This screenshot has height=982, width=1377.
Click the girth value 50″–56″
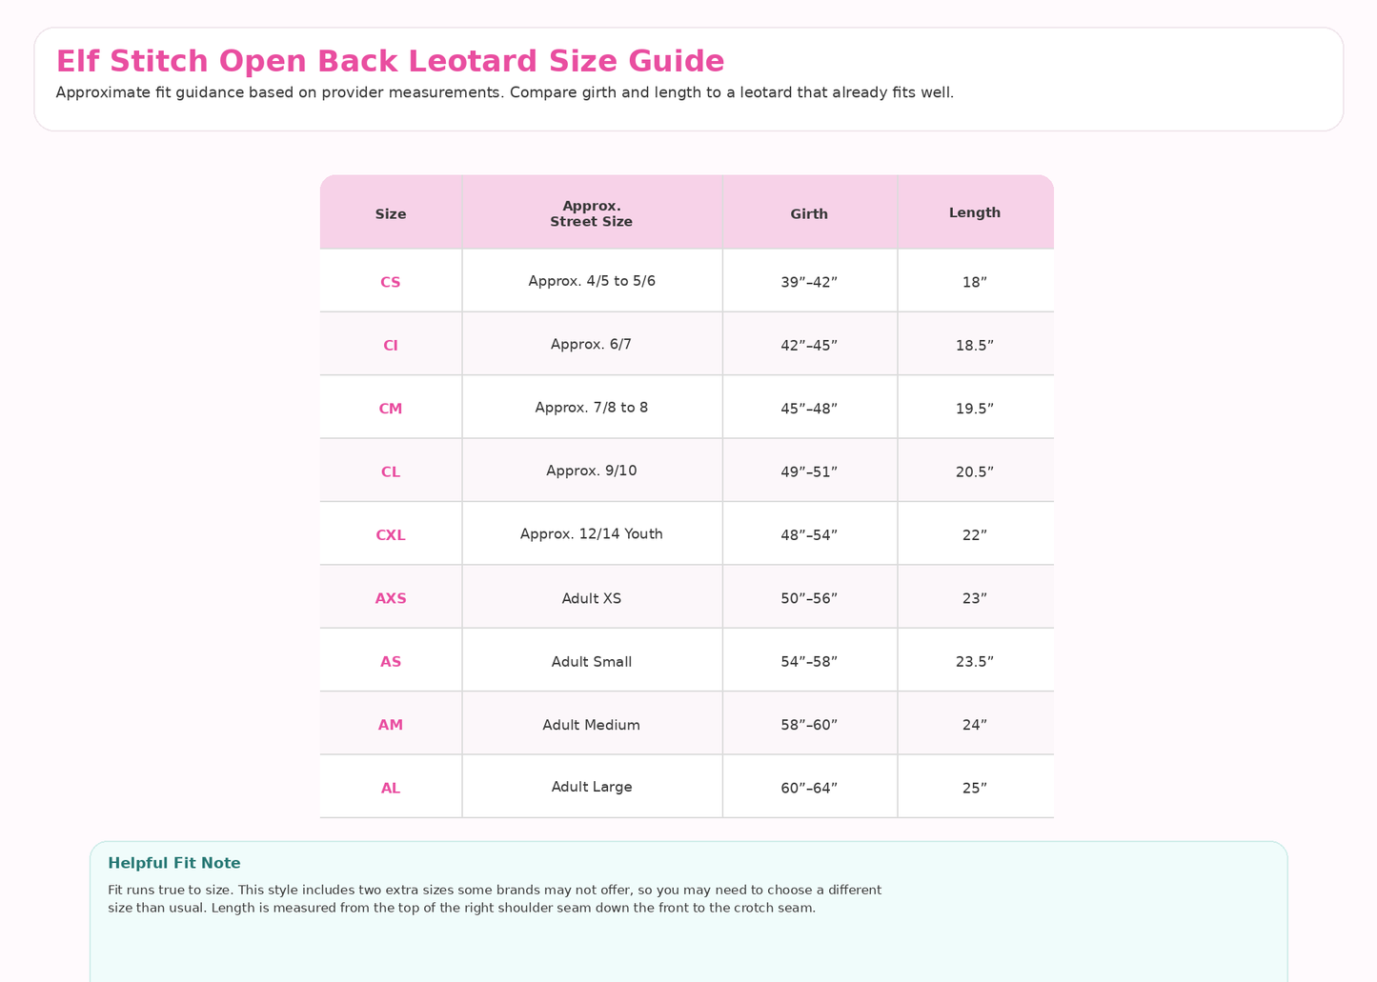pyautogui.click(x=809, y=598)
